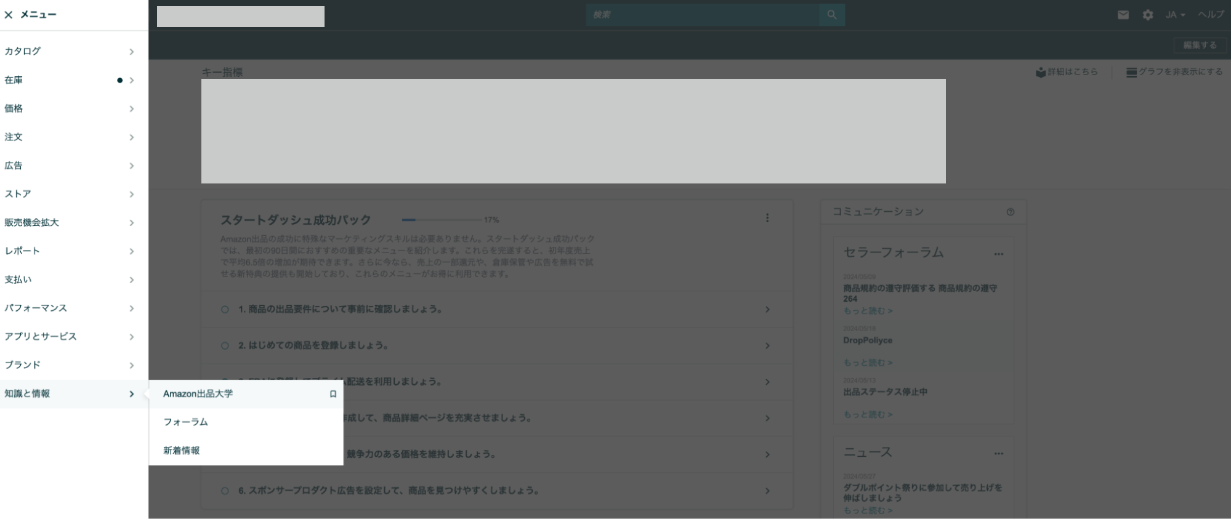The height and width of the screenshot is (519, 1231).
Task: Expand the レポート submenu chevron
Action: click(x=131, y=251)
